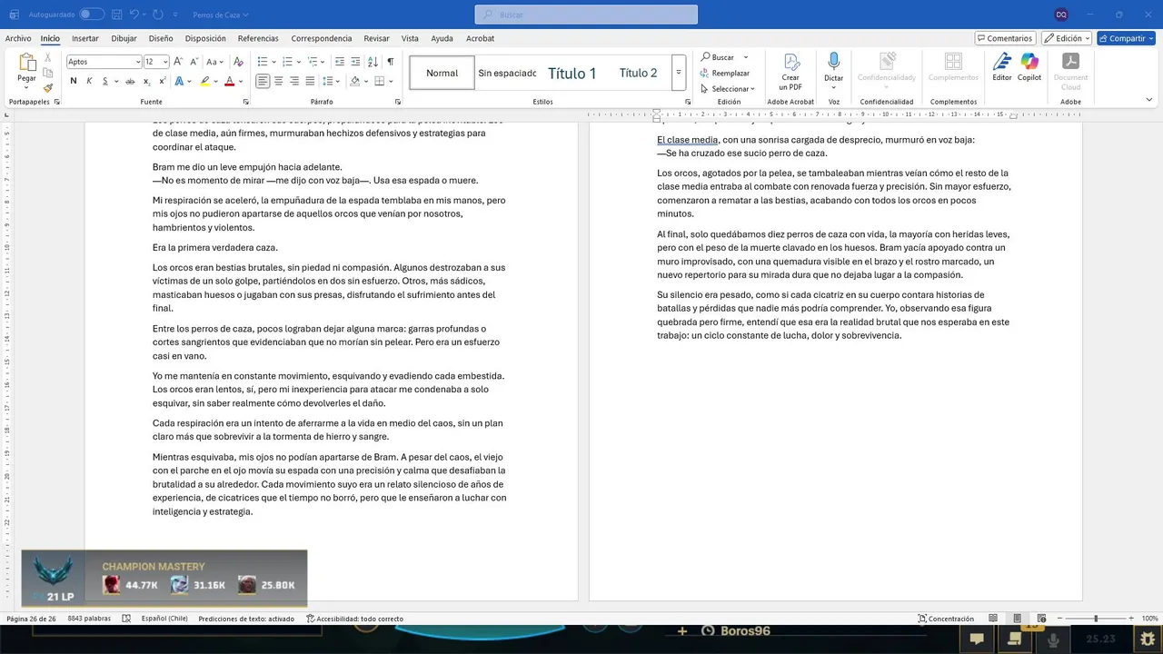Click the numbered list icon
The image size is (1163, 654).
tap(287, 62)
